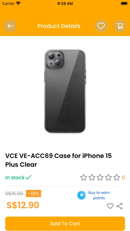Tap the blue star points badge
This screenshot has height=231, width=130.
(x=82, y=195)
